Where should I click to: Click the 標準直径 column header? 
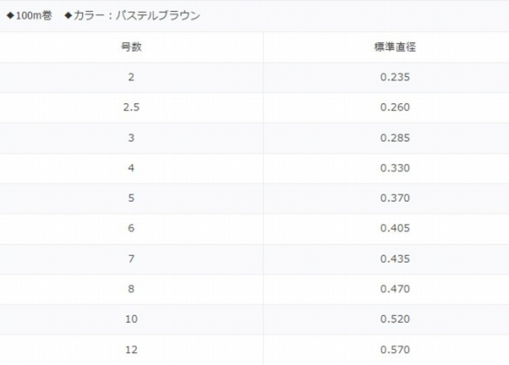coord(395,47)
